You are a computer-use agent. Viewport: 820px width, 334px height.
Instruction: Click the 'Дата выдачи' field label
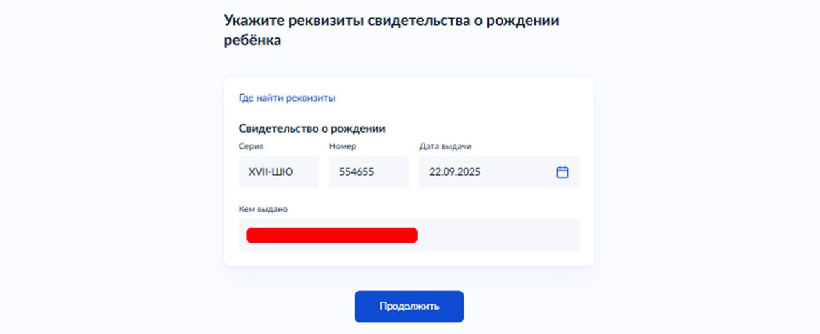445,147
